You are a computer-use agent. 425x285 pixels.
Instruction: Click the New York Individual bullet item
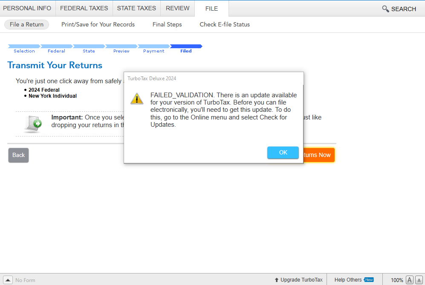click(52, 96)
